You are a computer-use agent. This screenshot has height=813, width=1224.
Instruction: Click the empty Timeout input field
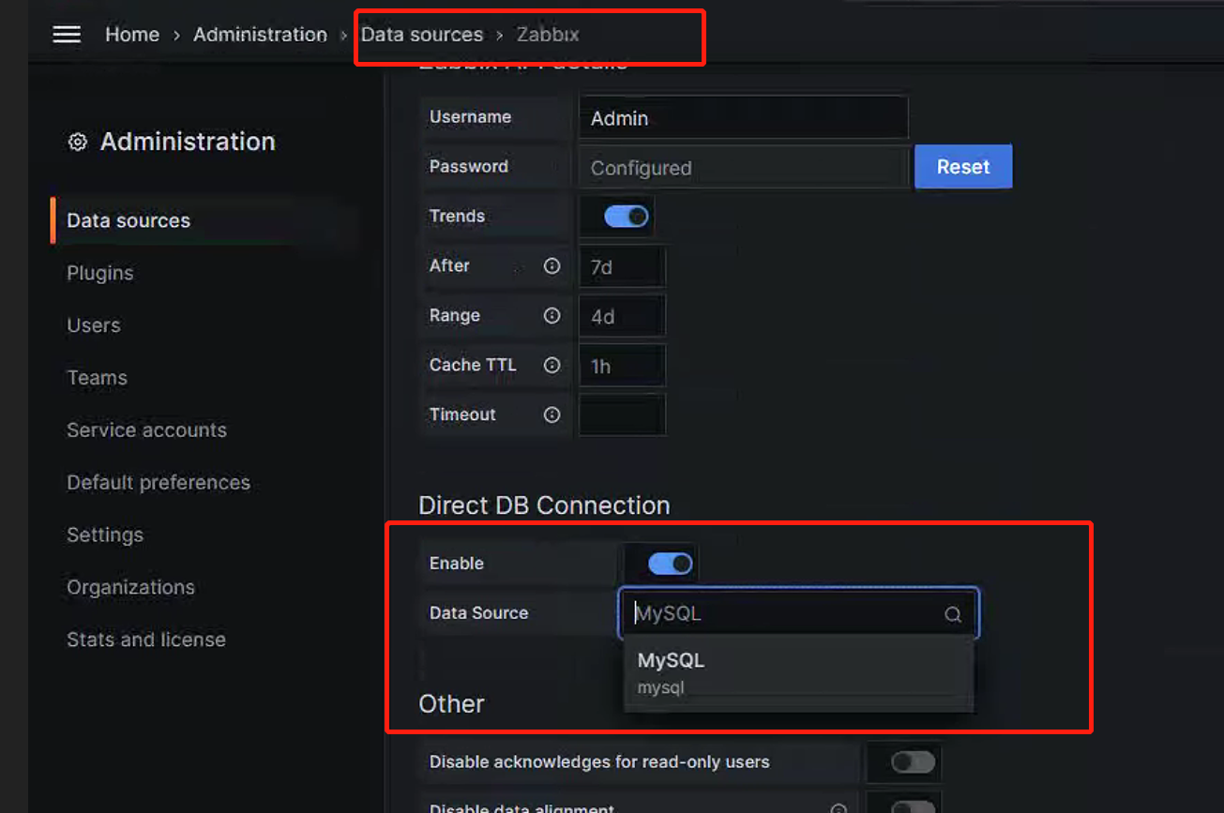pyautogui.click(x=622, y=414)
